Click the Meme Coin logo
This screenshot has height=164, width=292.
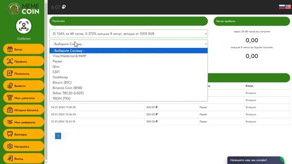[24, 9]
